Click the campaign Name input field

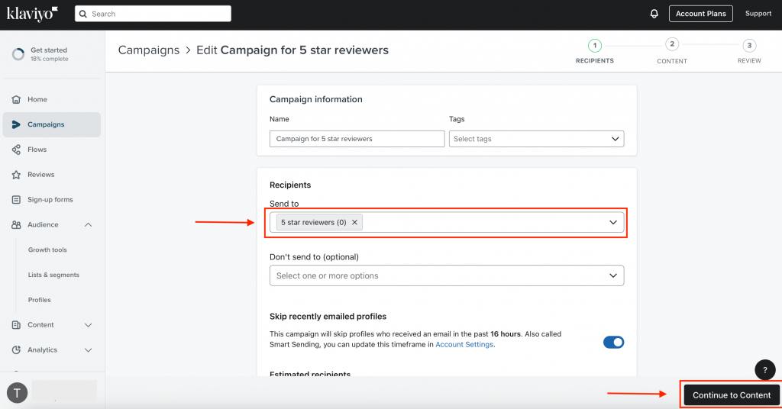coord(357,139)
